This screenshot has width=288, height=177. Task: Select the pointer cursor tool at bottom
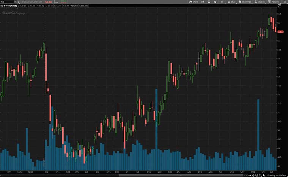264,175
